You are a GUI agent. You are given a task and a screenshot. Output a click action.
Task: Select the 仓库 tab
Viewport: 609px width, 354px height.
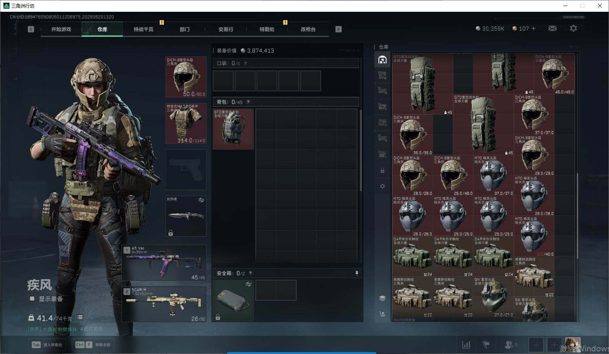coord(102,29)
